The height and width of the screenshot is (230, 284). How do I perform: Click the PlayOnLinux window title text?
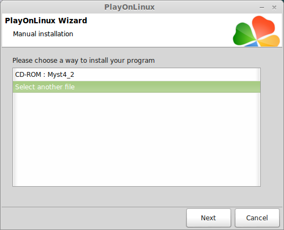130,7
